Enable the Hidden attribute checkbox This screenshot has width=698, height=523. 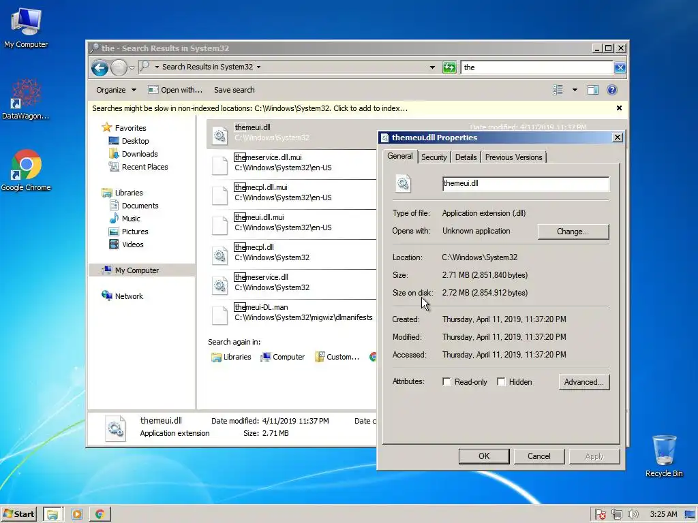(x=501, y=381)
